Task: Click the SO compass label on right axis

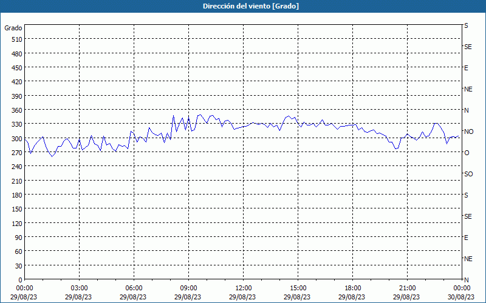Action: (468, 174)
